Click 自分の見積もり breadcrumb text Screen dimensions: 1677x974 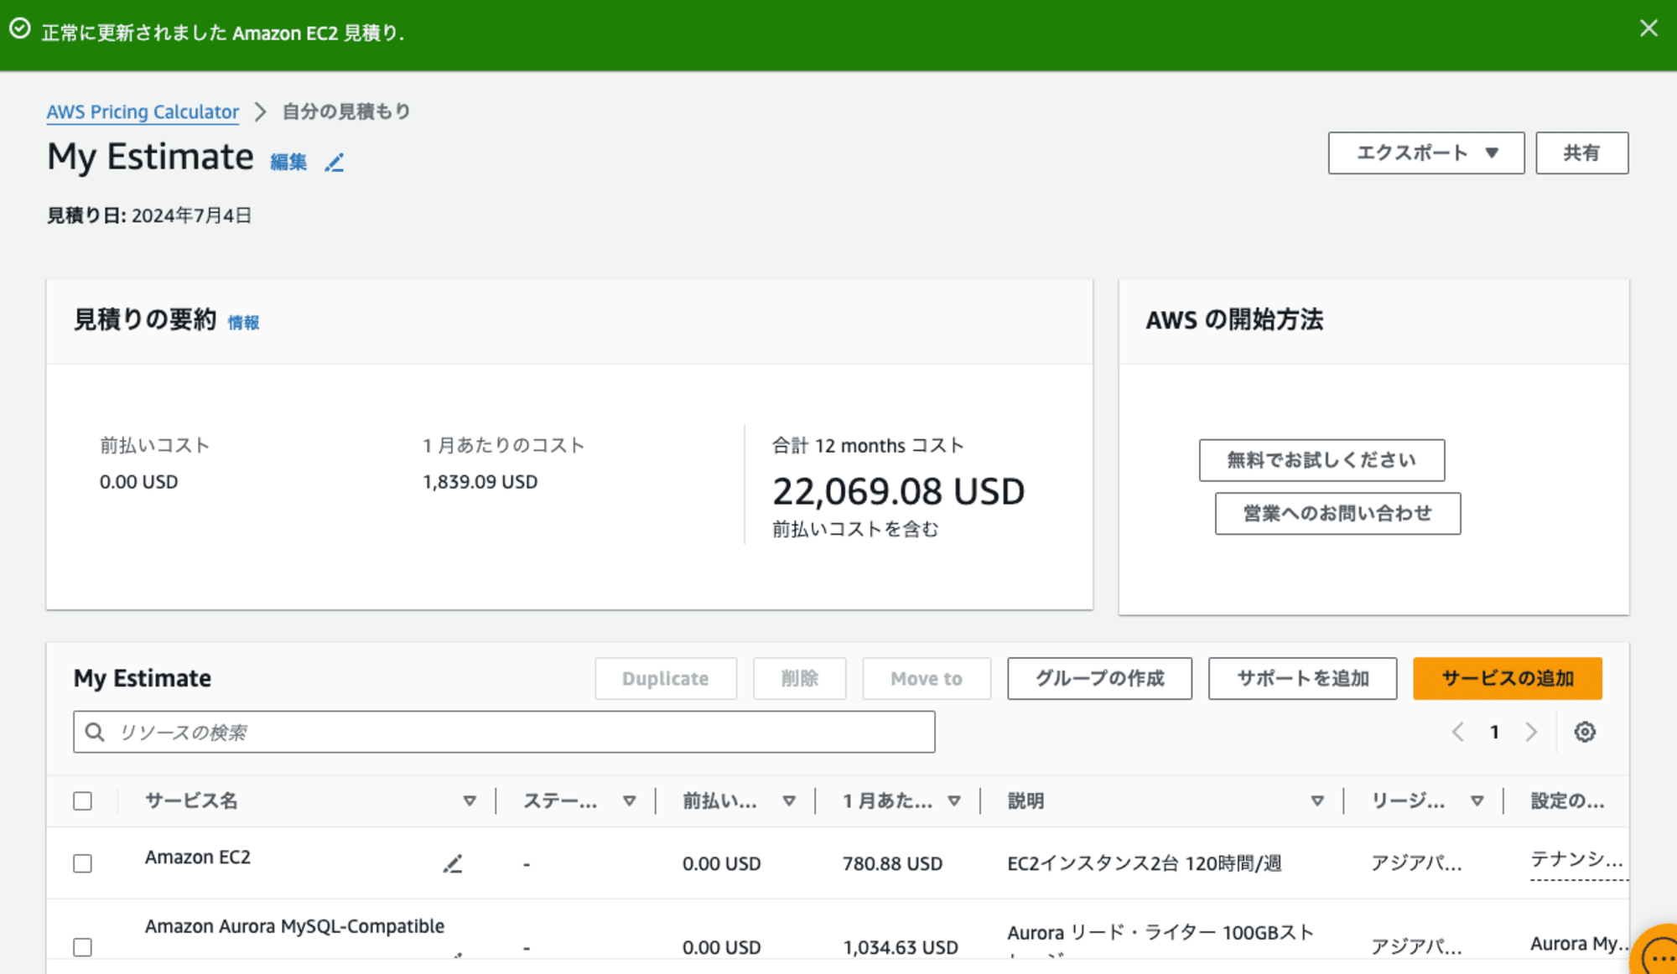pyautogui.click(x=346, y=111)
